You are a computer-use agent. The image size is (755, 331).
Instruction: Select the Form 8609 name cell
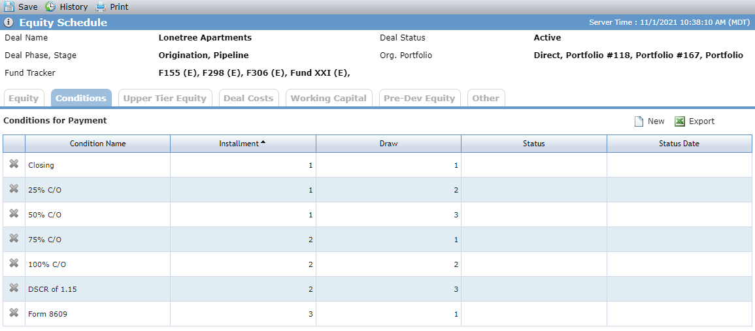[98, 314]
